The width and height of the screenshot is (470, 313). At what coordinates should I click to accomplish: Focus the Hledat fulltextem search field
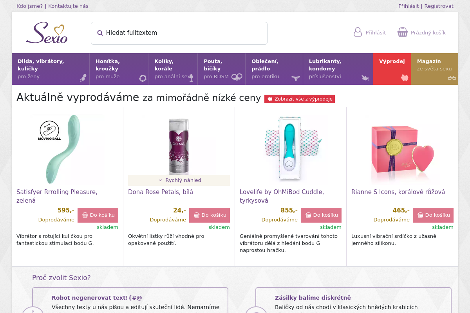[x=179, y=33]
